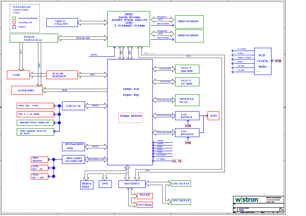
Task: Click the RJ45 connector box
Action: tap(213, 116)
